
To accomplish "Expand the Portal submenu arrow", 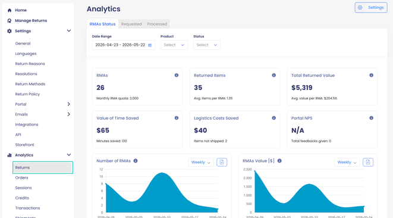I will pyautogui.click(x=69, y=104).
